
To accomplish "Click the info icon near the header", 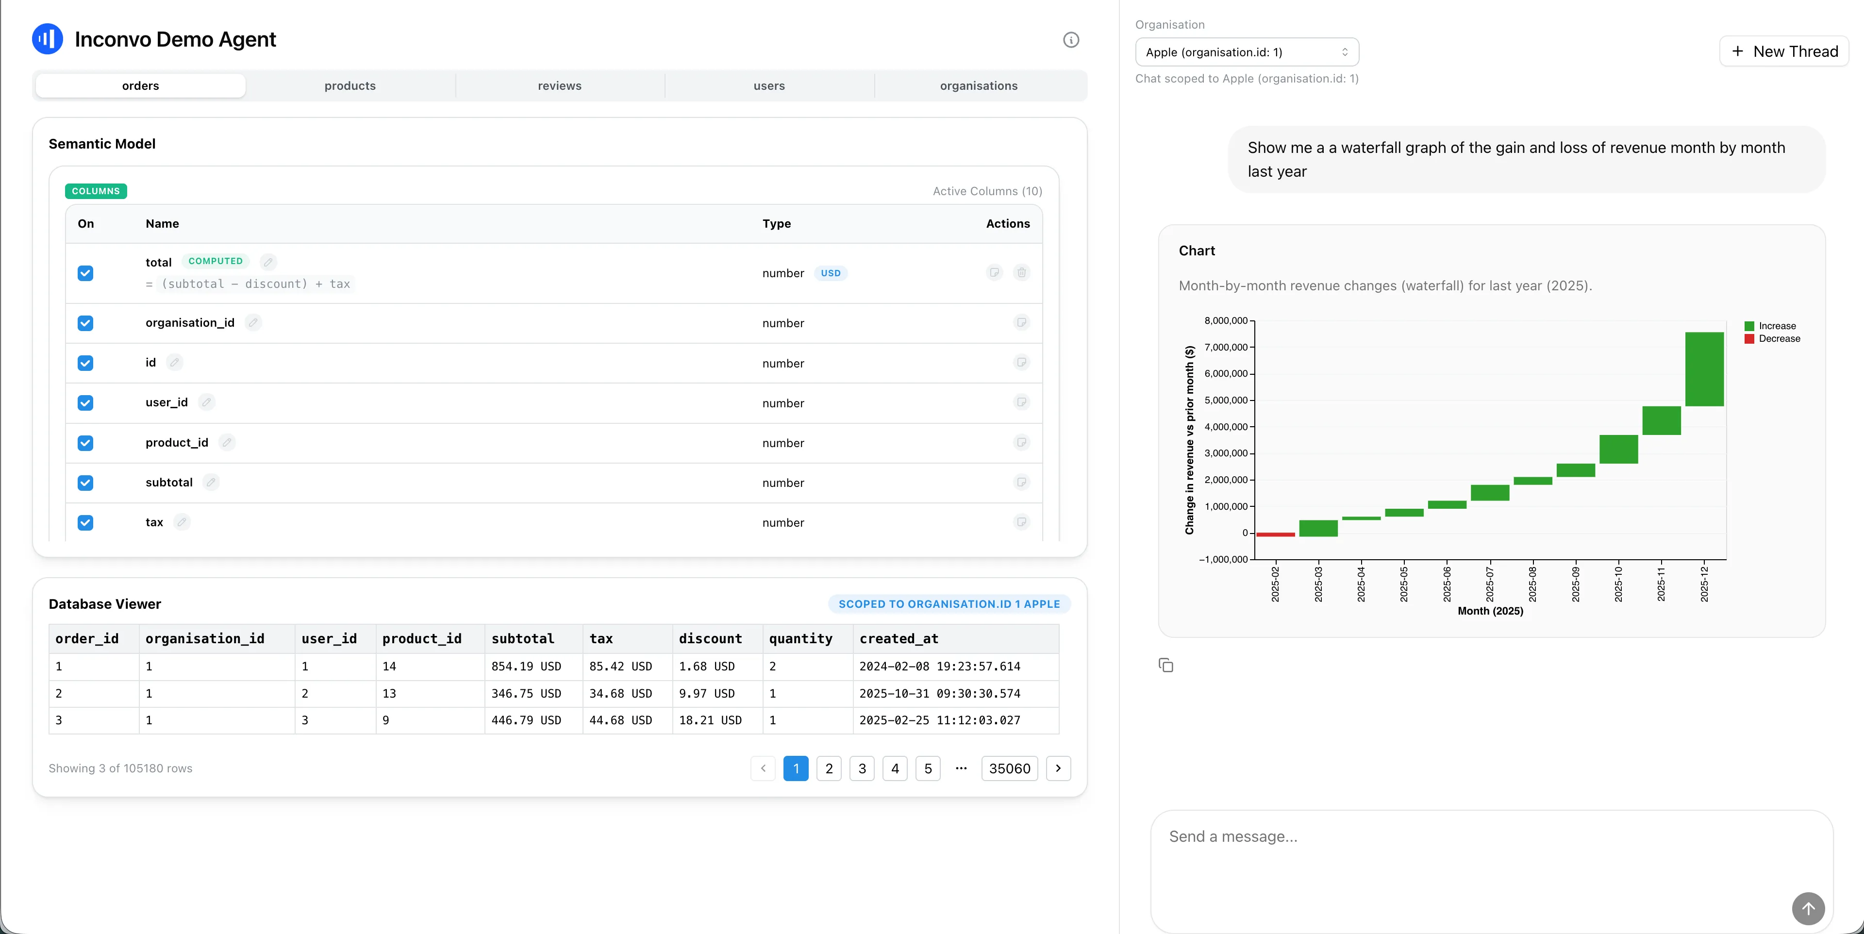I will coord(1071,40).
